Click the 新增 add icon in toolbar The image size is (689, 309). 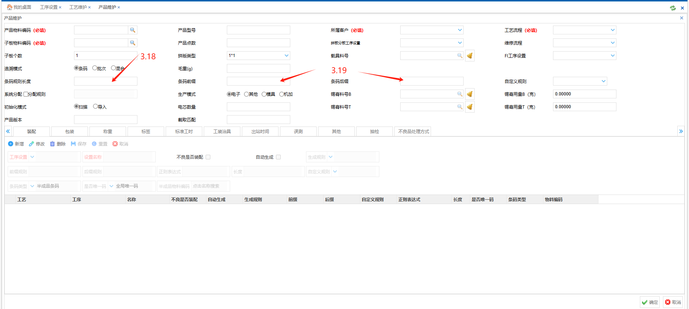click(11, 144)
